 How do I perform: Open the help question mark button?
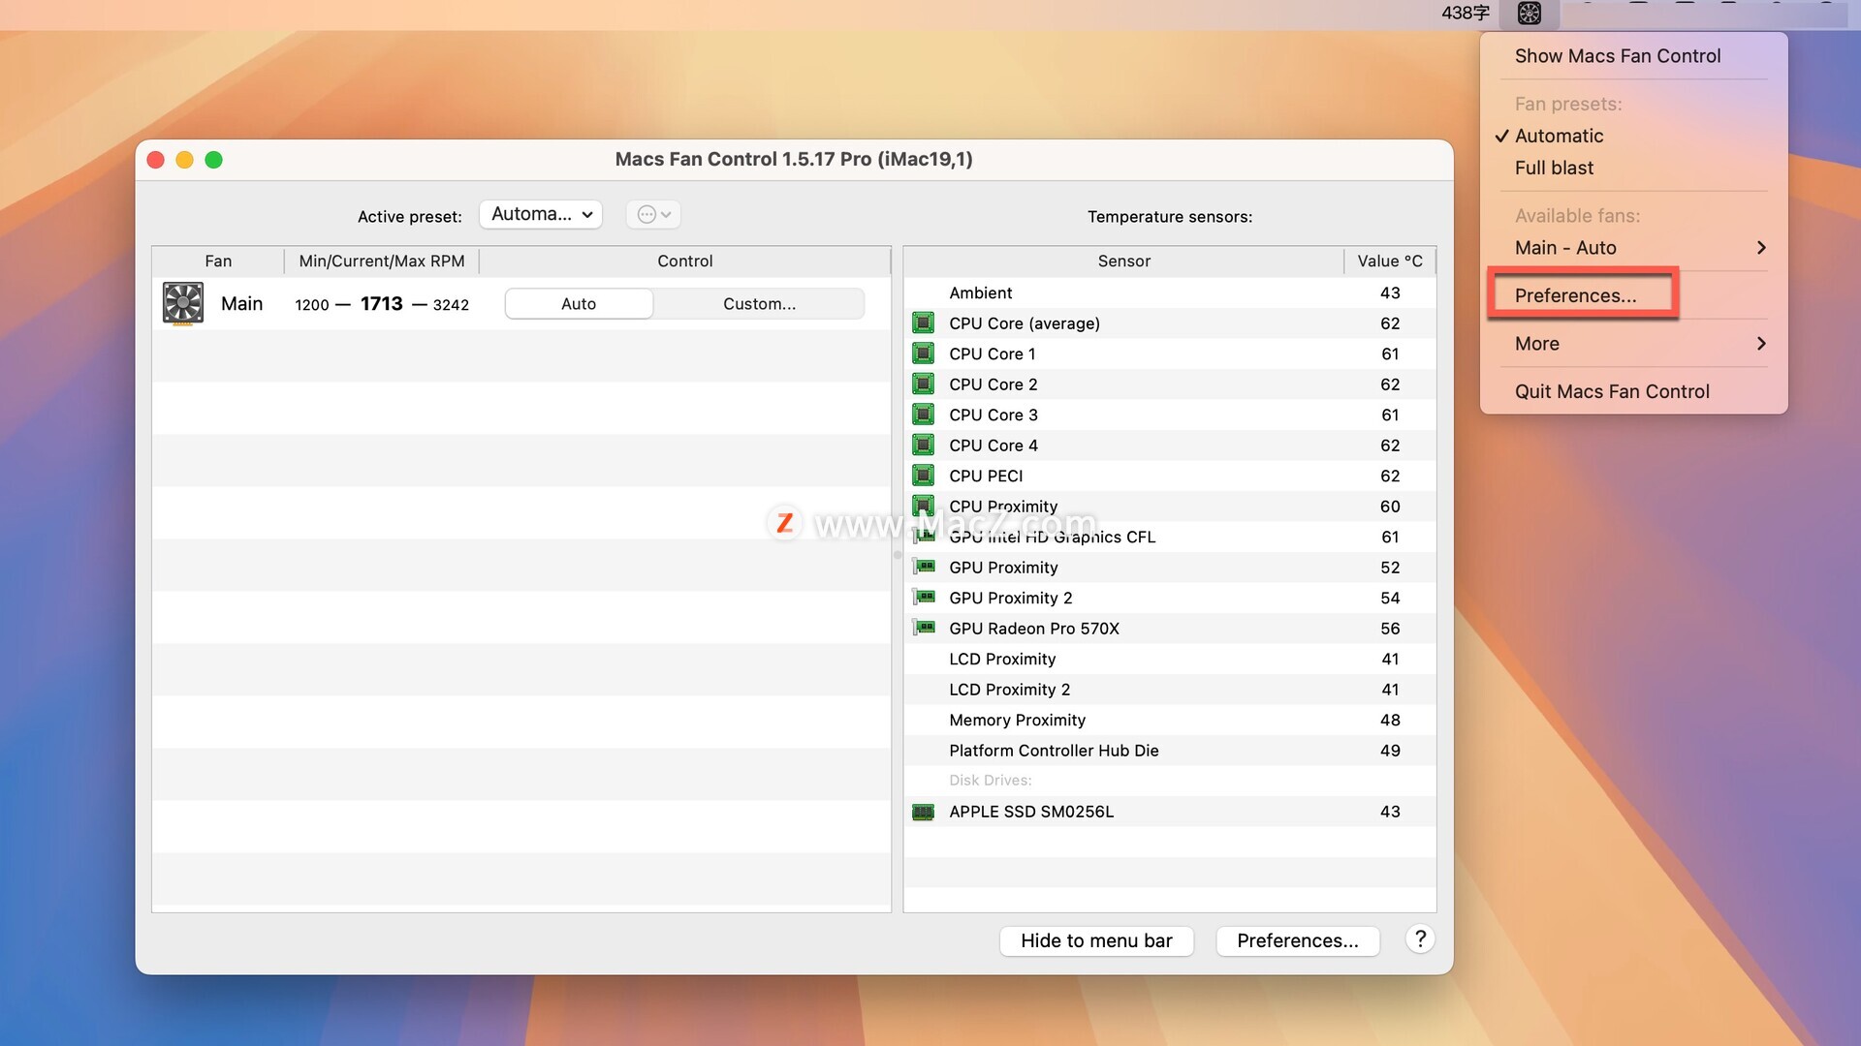coord(1420,939)
